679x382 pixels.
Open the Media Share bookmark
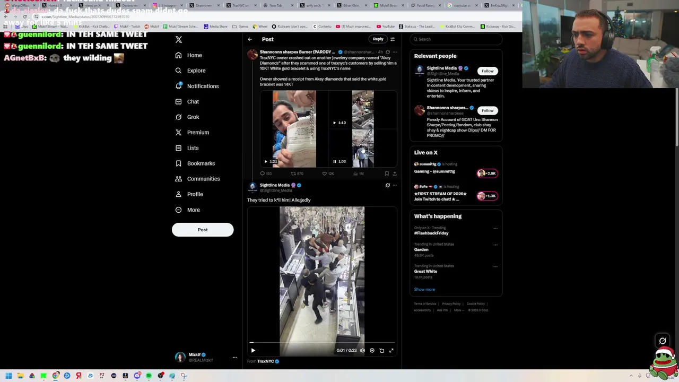pos(215,27)
